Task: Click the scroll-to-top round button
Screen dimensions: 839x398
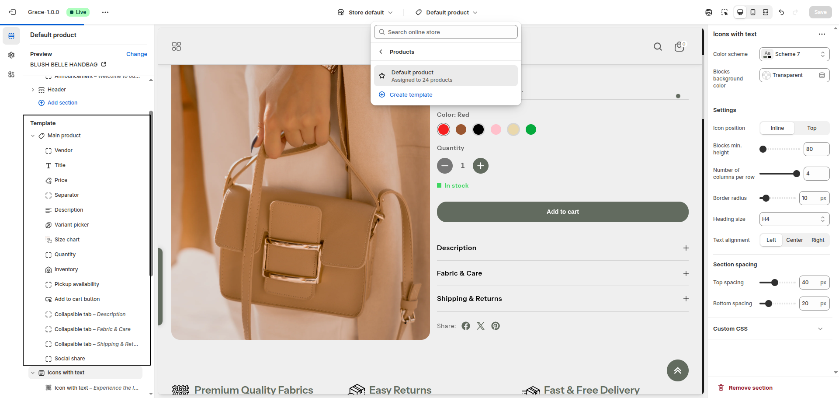Action: click(678, 370)
